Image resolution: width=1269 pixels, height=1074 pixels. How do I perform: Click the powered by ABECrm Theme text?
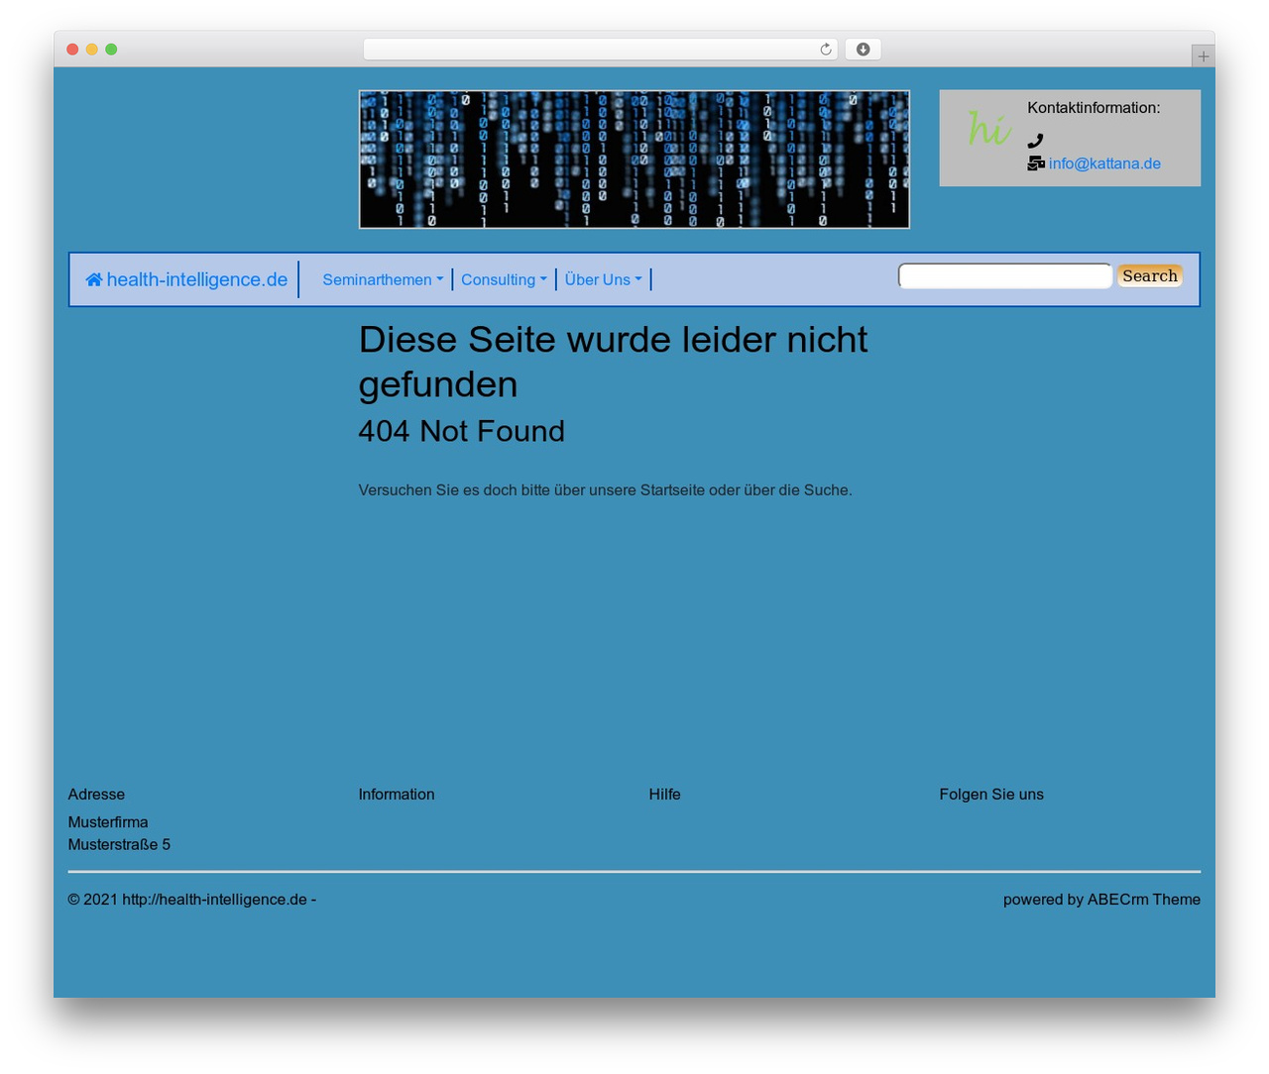pyautogui.click(x=1101, y=900)
